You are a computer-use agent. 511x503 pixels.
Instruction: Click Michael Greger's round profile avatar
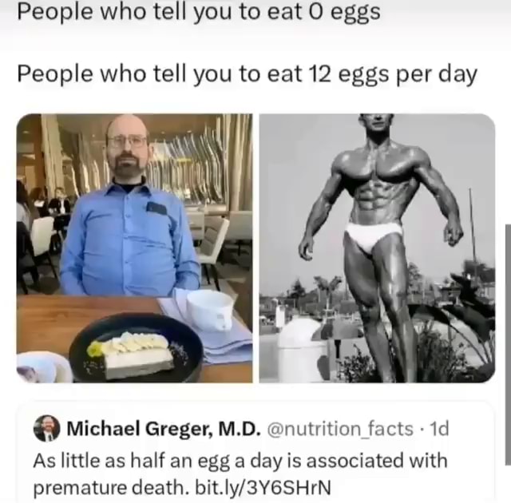pos(47,428)
